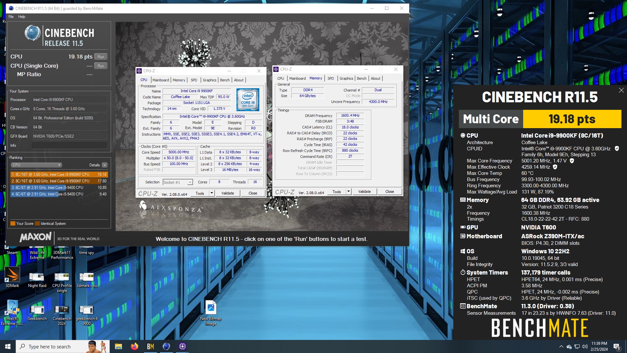This screenshot has width=627, height=353.
Task: Close the BenchMate result overlay
Action: 621,90
